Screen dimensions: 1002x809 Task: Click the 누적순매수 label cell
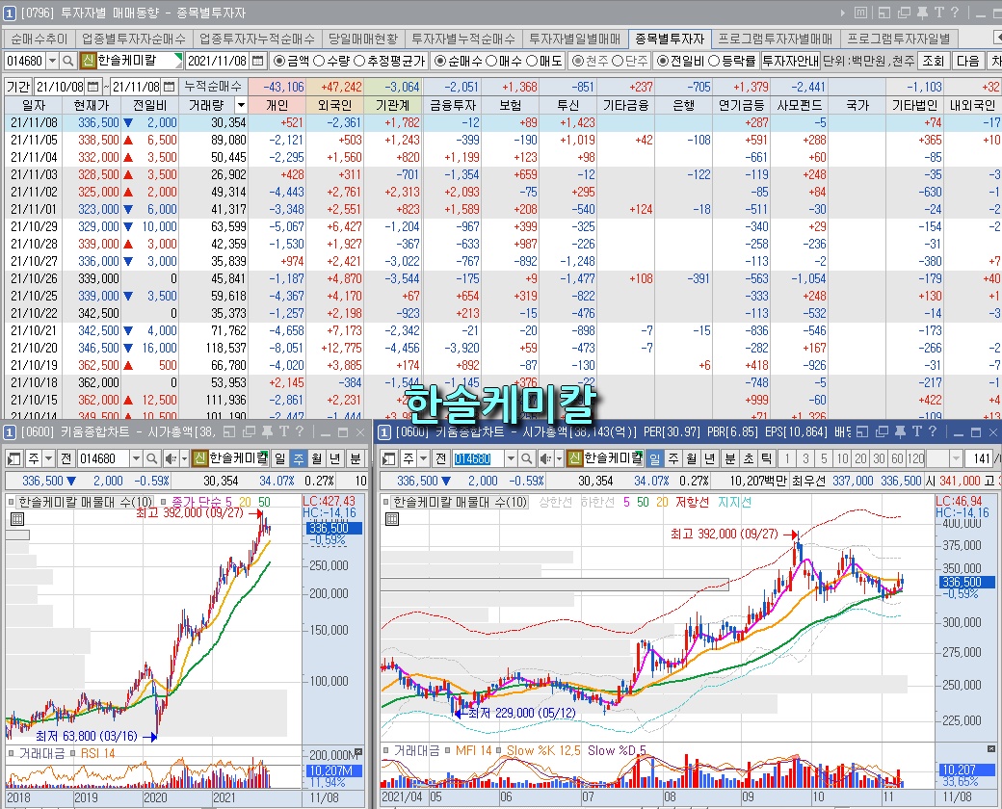pos(213,87)
